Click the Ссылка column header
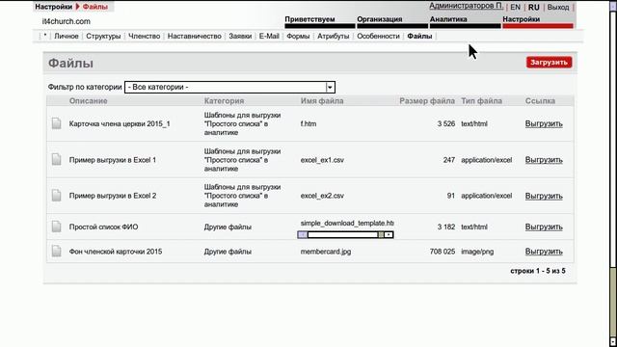This screenshot has height=347, width=617. coord(540,101)
